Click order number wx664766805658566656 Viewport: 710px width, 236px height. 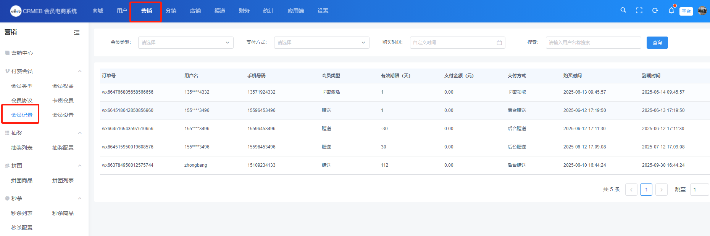(127, 92)
